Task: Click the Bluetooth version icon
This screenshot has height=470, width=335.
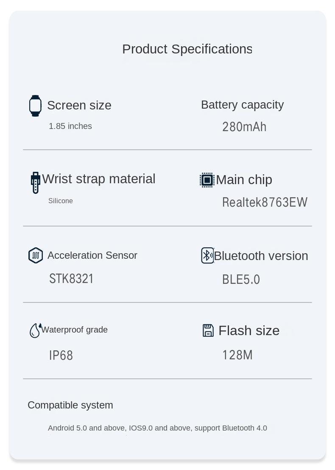Action: (207, 255)
